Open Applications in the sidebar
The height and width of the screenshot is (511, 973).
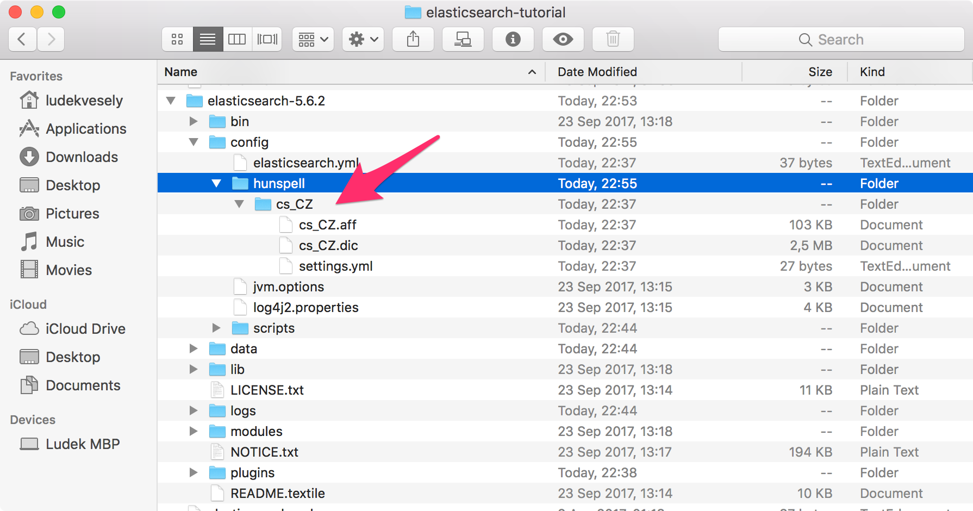(x=73, y=129)
